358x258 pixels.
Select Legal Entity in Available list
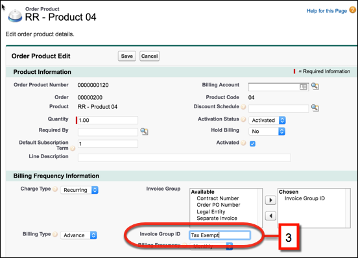click(211, 212)
